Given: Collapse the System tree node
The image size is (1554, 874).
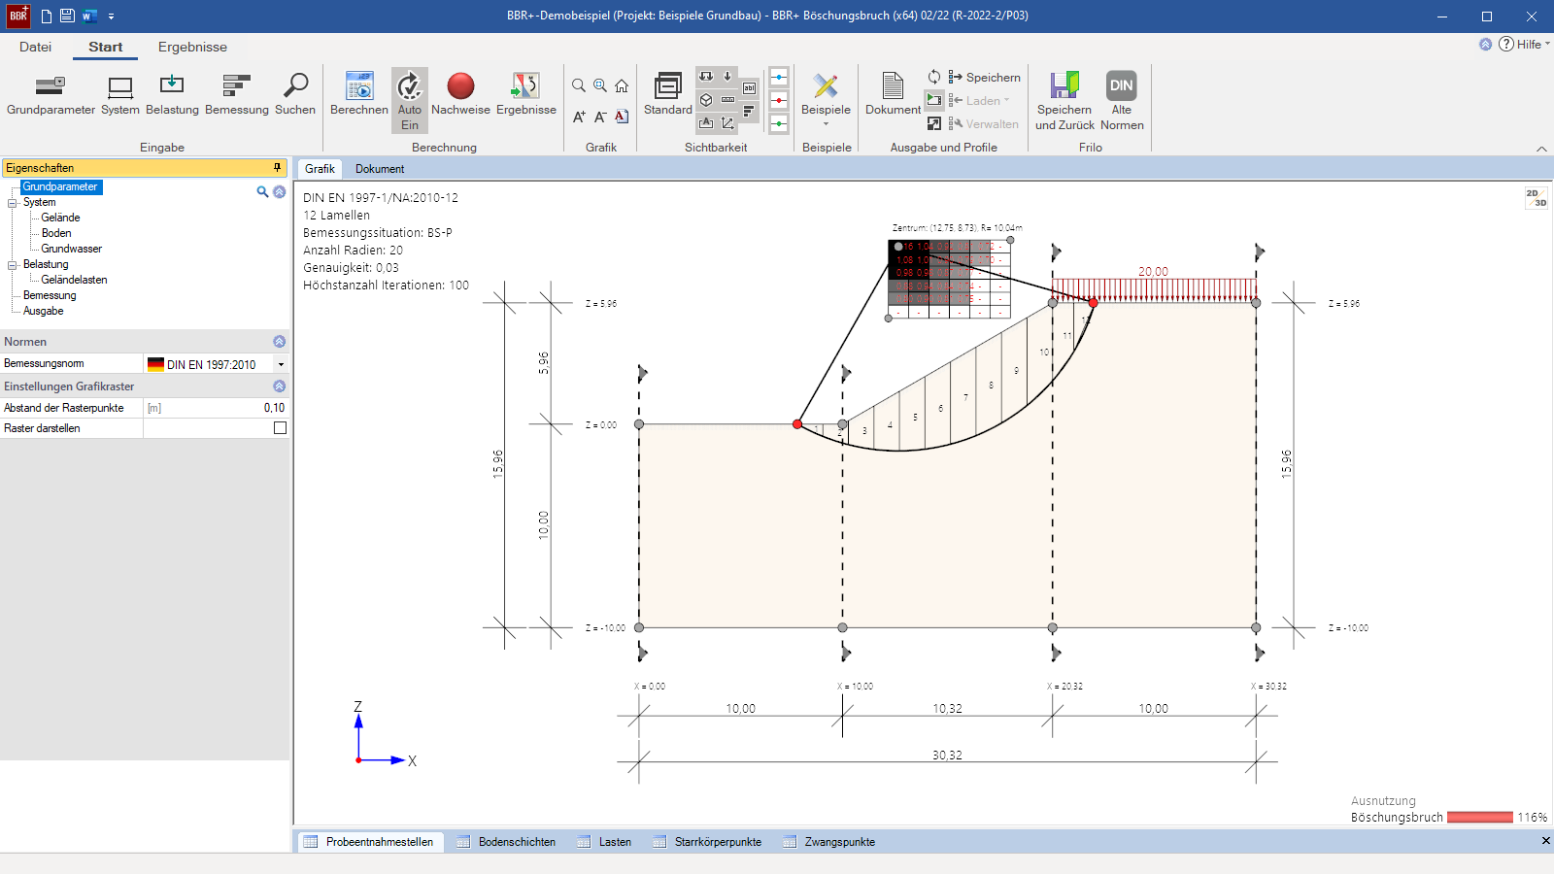Looking at the screenshot, I should (13, 203).
